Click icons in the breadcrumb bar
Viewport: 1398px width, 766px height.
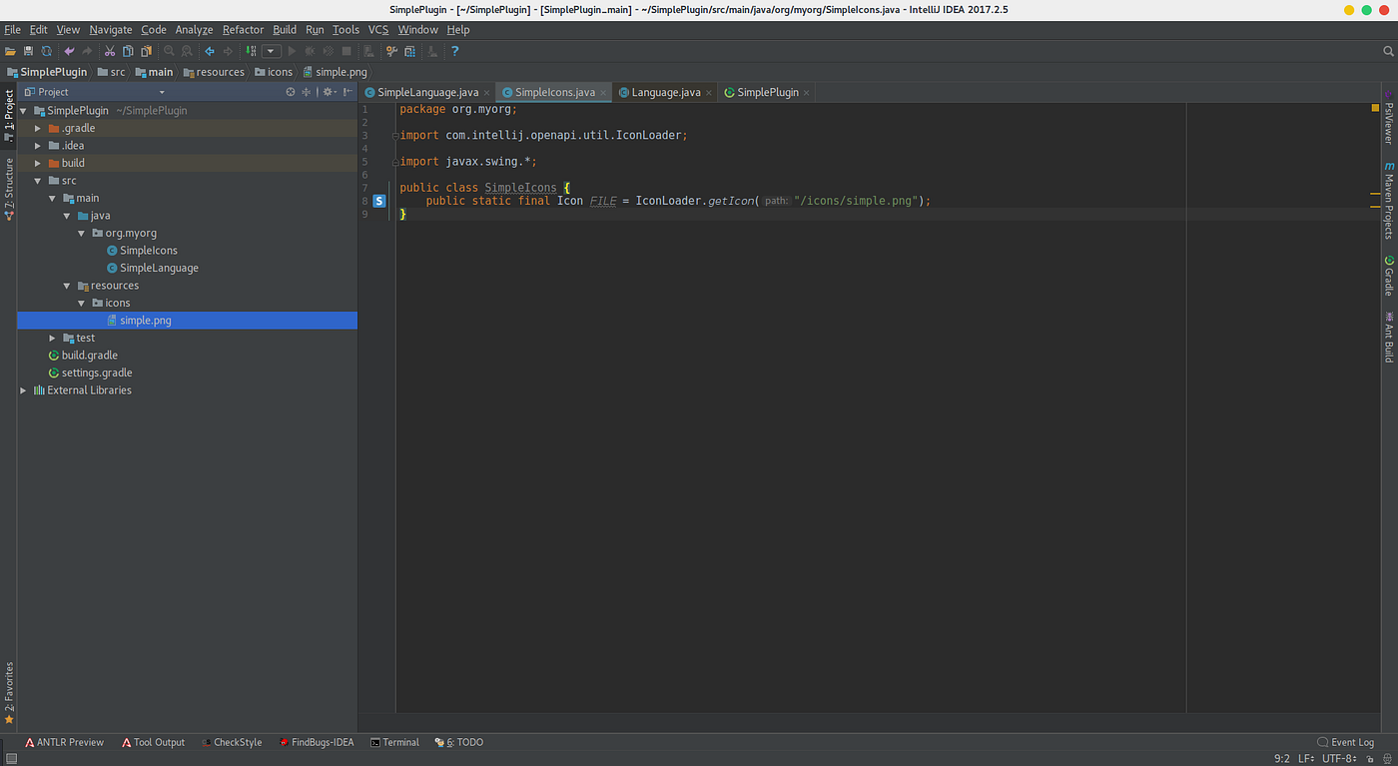pyautogui.click(x=274, y=71)
